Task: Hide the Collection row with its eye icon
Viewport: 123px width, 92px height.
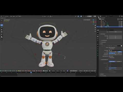Action: pyautogui.click(x=120, y=19)
